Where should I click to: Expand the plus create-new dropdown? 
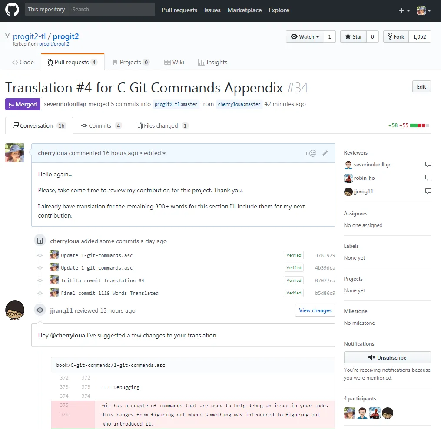[x=404, y=10]
